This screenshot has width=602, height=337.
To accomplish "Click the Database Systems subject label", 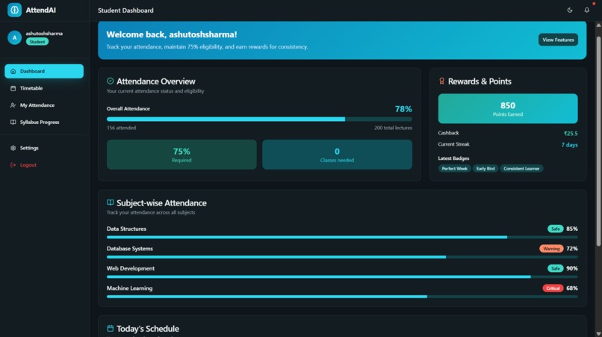I will pyautogui.click(x=130, y=249).
